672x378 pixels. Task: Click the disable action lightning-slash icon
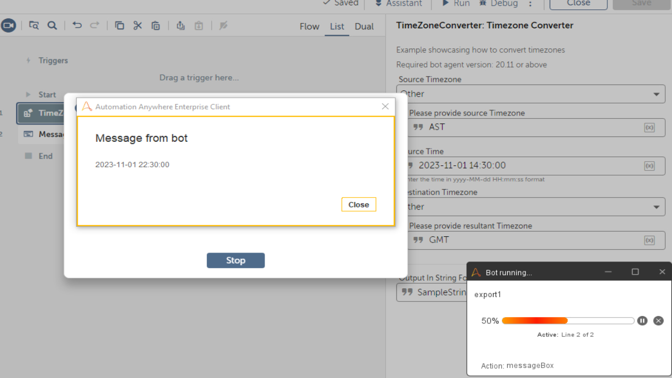[223, 25]
